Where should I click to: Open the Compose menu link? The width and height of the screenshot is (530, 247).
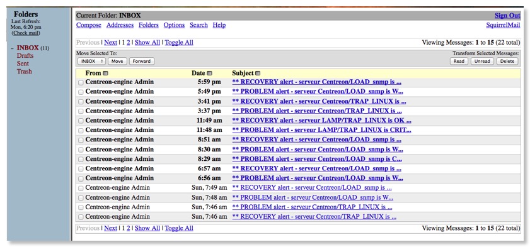pyautogui.click(x=89, y=25)
